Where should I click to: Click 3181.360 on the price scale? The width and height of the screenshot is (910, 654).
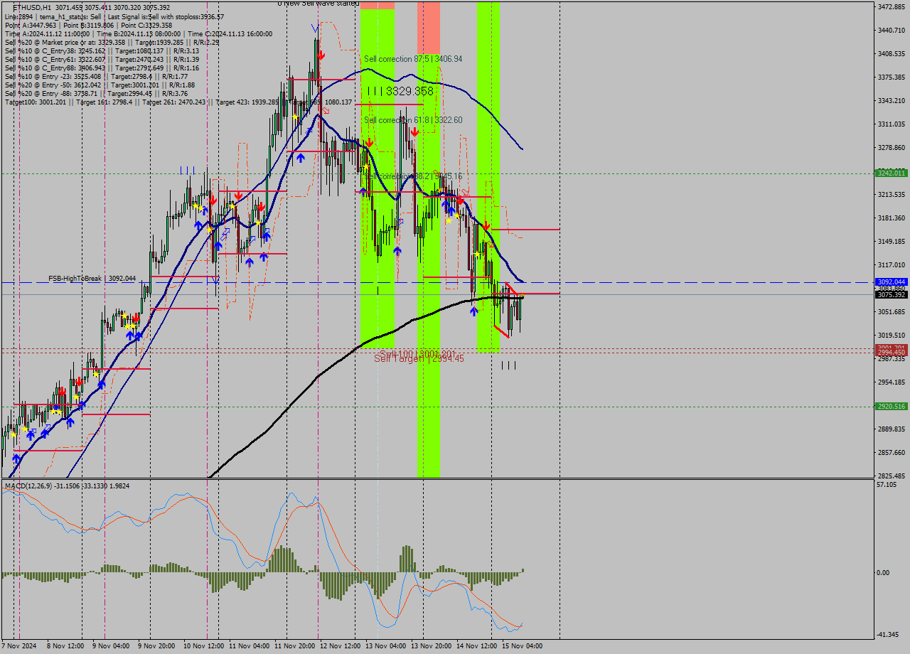coord(892,218)
